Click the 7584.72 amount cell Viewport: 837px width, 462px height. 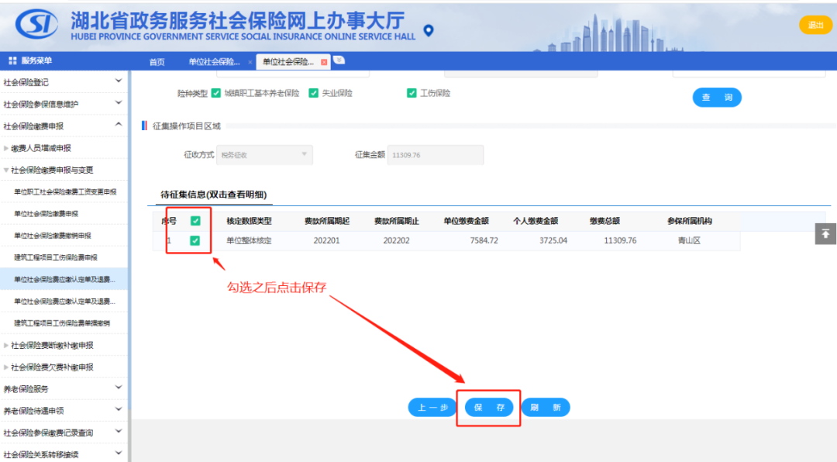(x=484, y=240)
